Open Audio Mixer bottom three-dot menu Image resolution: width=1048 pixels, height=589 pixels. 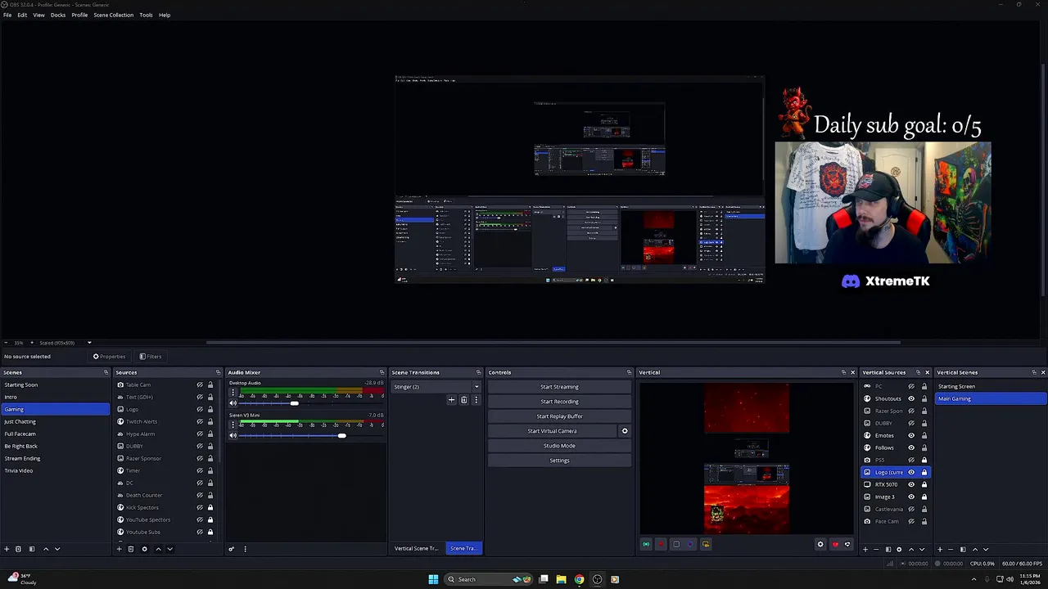coord(245,549)
